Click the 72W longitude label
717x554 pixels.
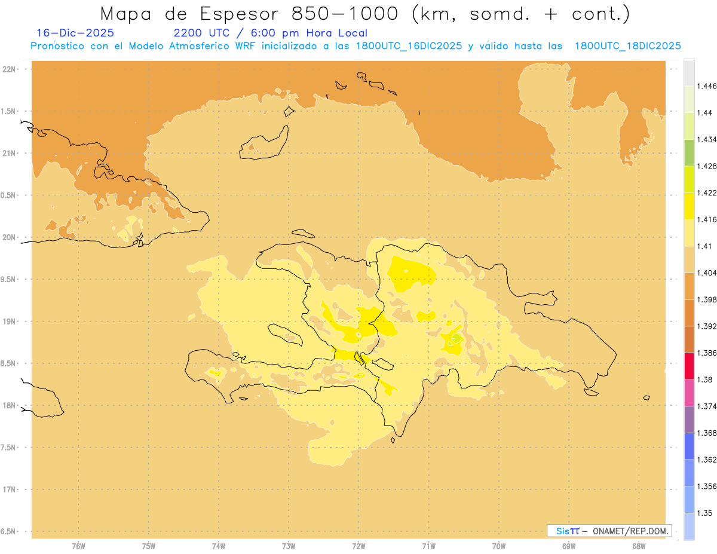[358, 546]
